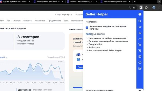162x91 pixels.
Task: Open a new browser tab
Action: point(135,2)
